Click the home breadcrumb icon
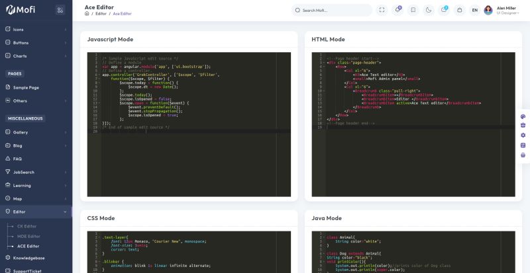The width and height of the screenshot is (530, 273). [x=87, y=13]
